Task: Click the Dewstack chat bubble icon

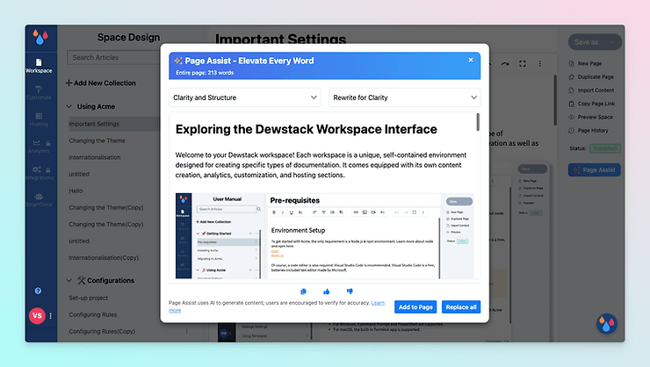Action: pyautogui.click(x=606, y=323)
